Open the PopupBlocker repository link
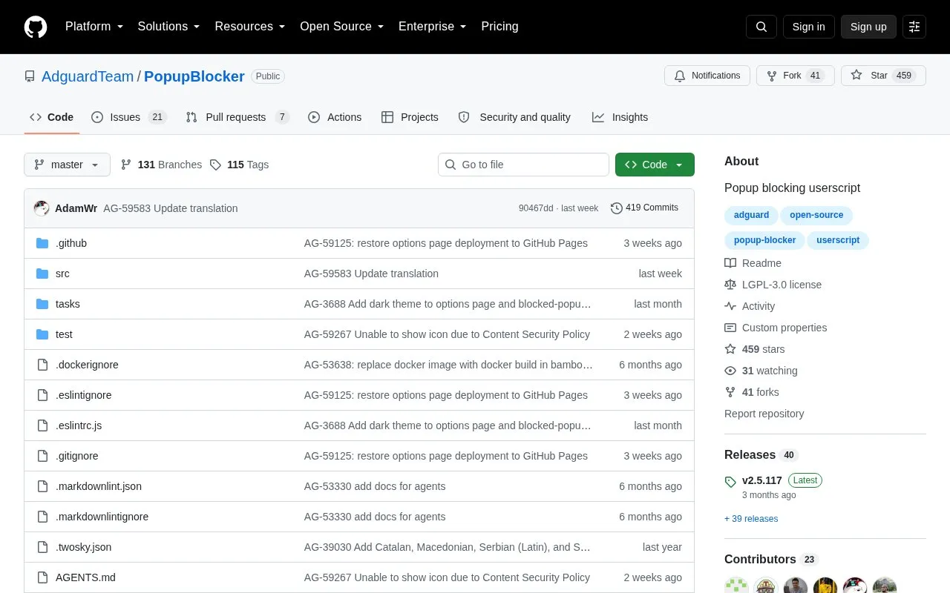The image size is (950, 593). coord(194,76)
